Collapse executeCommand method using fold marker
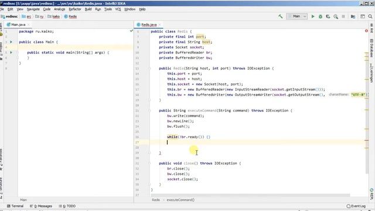375x211 pixels. 149,111
